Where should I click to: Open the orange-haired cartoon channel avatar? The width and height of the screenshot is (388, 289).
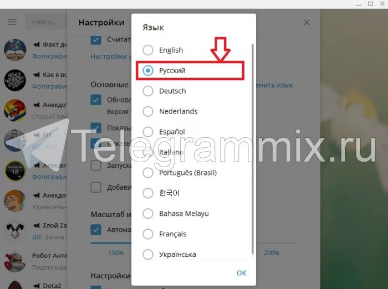[x=15, y=201]
